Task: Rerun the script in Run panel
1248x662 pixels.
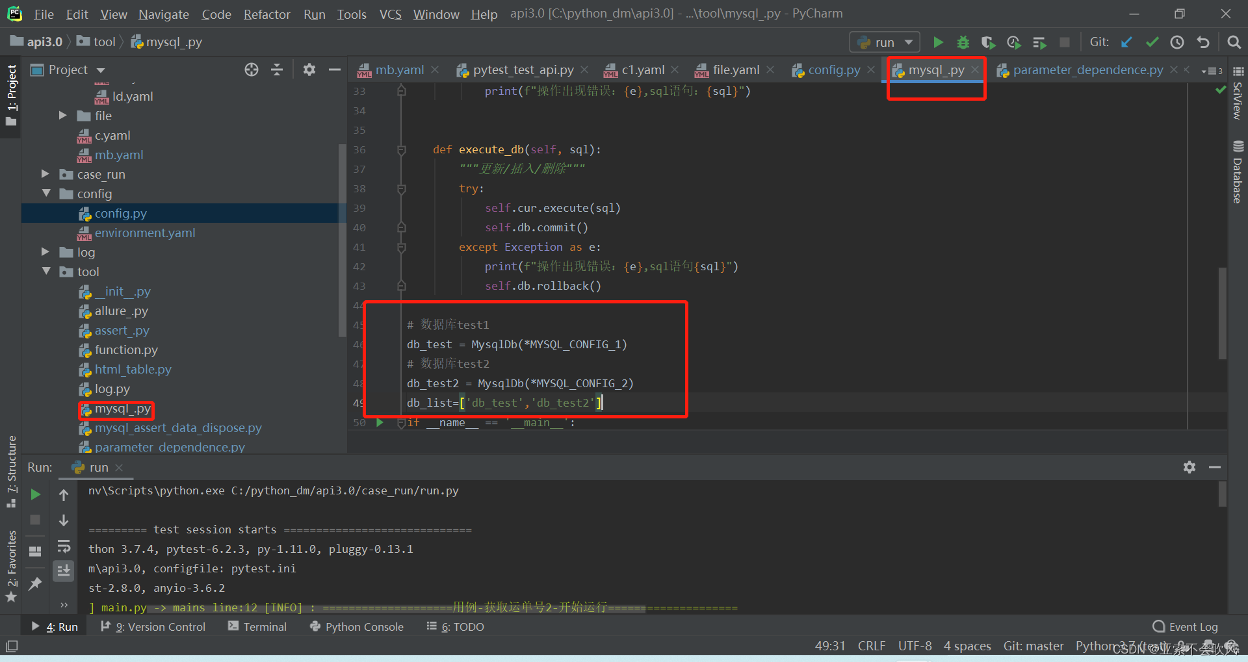Action: point(36,495)
